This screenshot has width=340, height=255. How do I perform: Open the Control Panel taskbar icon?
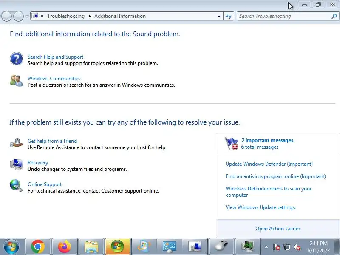170,246
